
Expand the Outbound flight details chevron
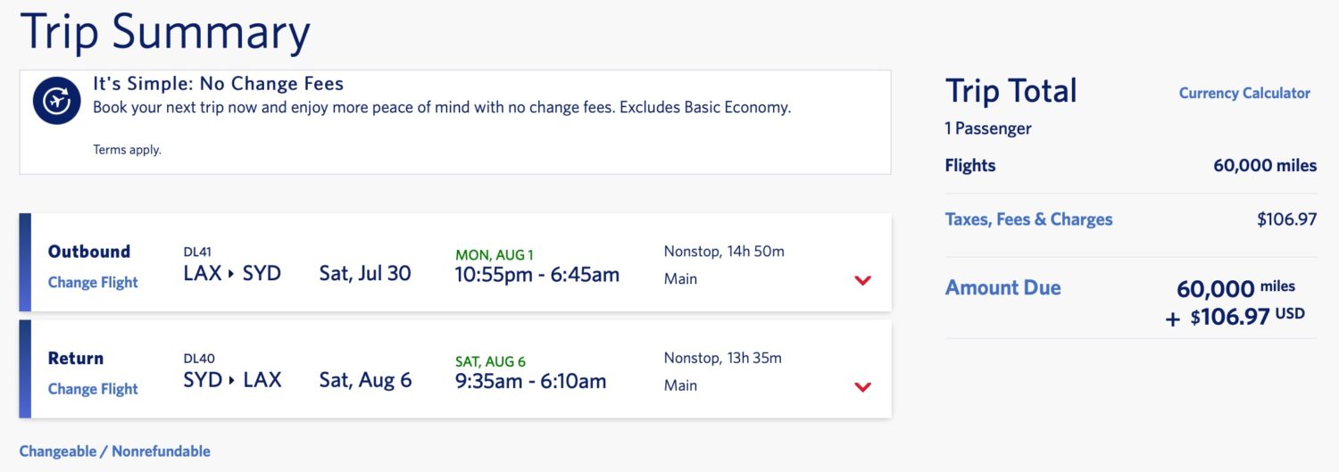pyautogui.click(x=862, y=280)
